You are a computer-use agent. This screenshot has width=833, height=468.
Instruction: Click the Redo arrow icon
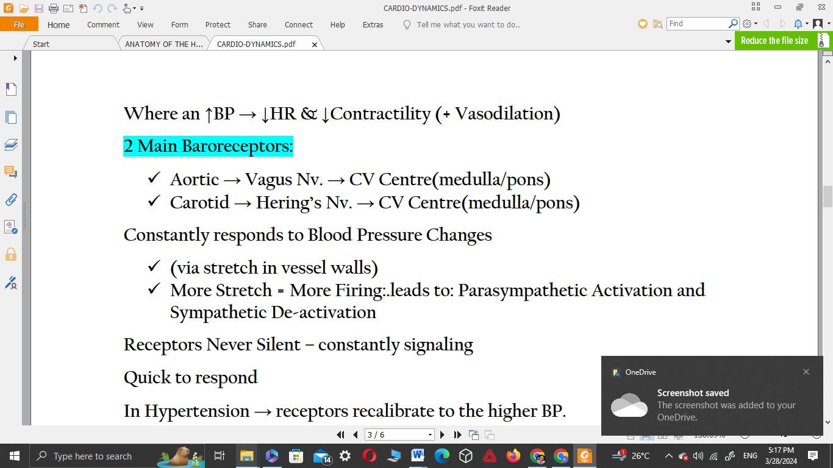coord(112,9)
